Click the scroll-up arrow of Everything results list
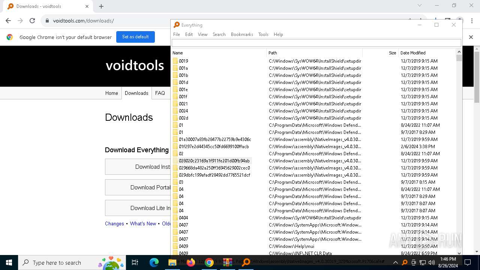The image size is (480, 270). [x=459, y=52]
